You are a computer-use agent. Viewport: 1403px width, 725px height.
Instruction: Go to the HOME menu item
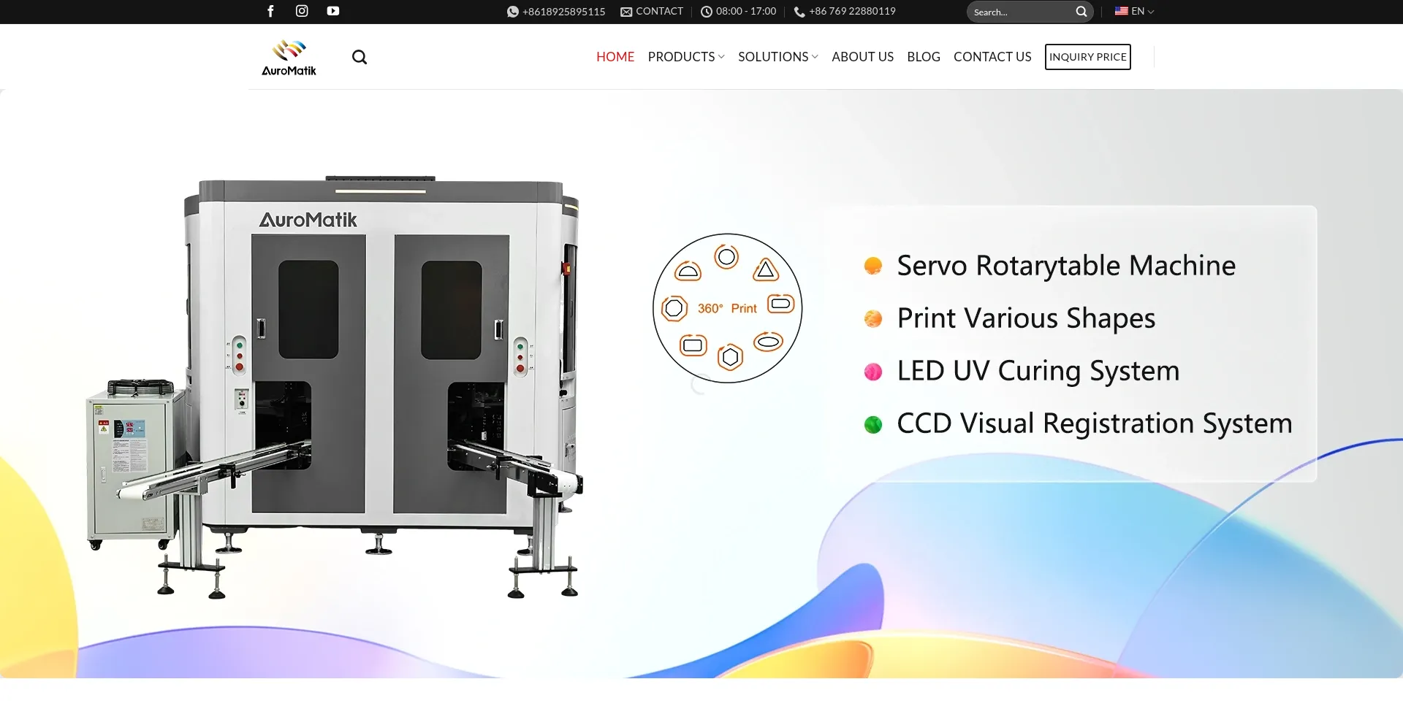pos(615,57)
